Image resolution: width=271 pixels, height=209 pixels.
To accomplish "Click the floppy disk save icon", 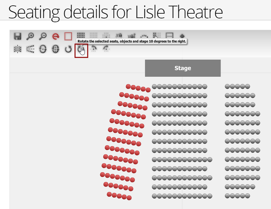I will pyautogui.click(x=18, y=36).
